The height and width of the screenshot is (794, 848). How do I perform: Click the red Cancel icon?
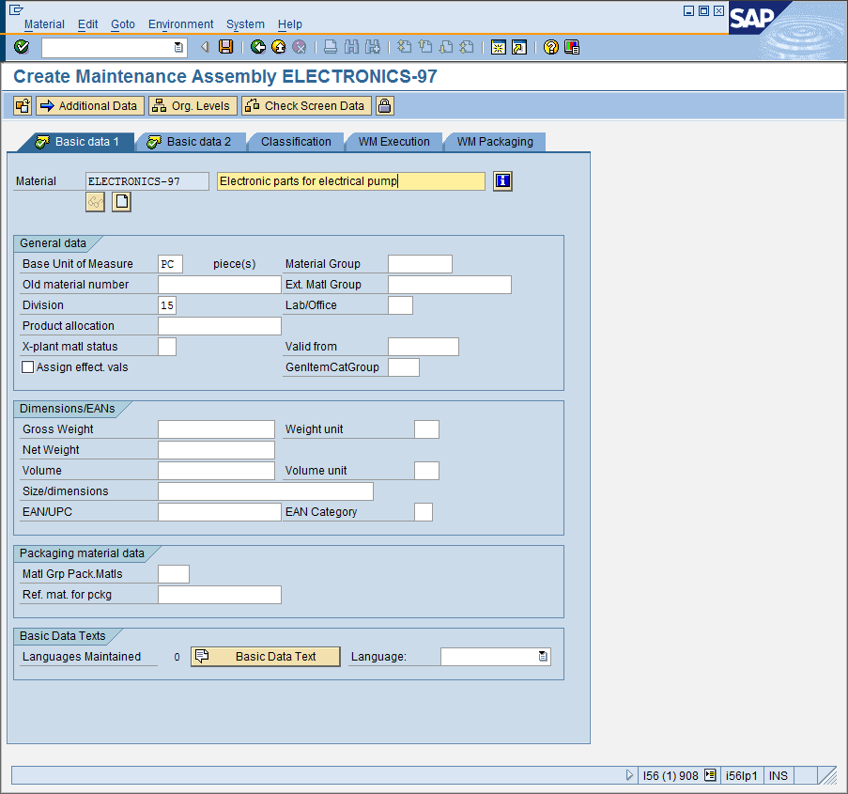pos(299,47)
